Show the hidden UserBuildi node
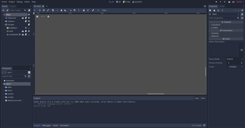The width and height of the screenshot is (245, 128). click(29, 35)
